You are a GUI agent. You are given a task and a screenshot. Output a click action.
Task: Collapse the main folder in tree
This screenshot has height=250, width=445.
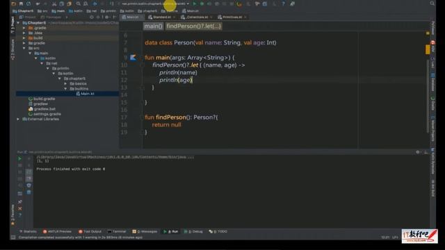tap(30, 53)
